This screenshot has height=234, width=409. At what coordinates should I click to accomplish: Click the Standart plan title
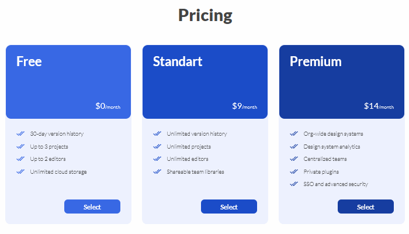pyautogui.click(x=178, y=61)
